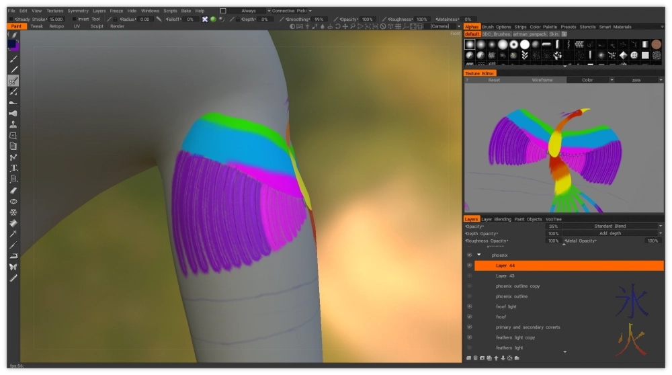Select the Stamp tool in left toolbar
Screen dimensions: 672x375
(13, 124)
